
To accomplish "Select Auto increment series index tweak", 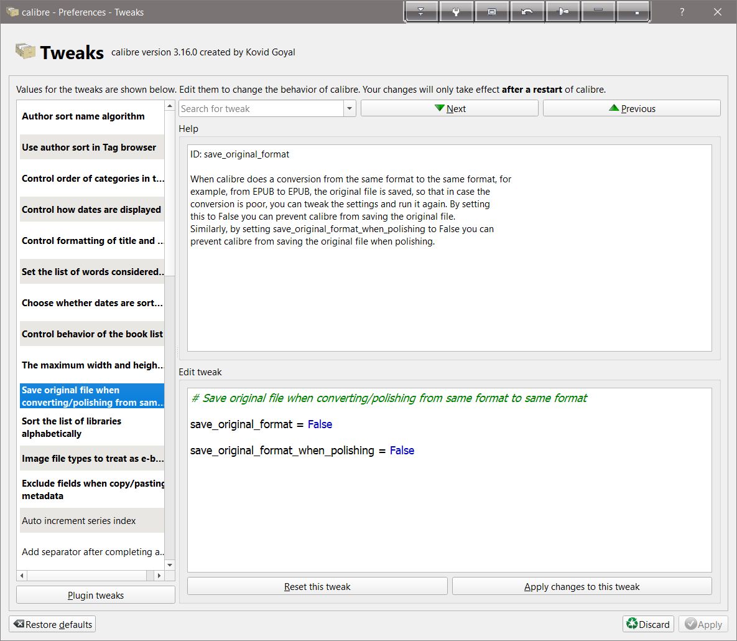I will pos(92,520).
